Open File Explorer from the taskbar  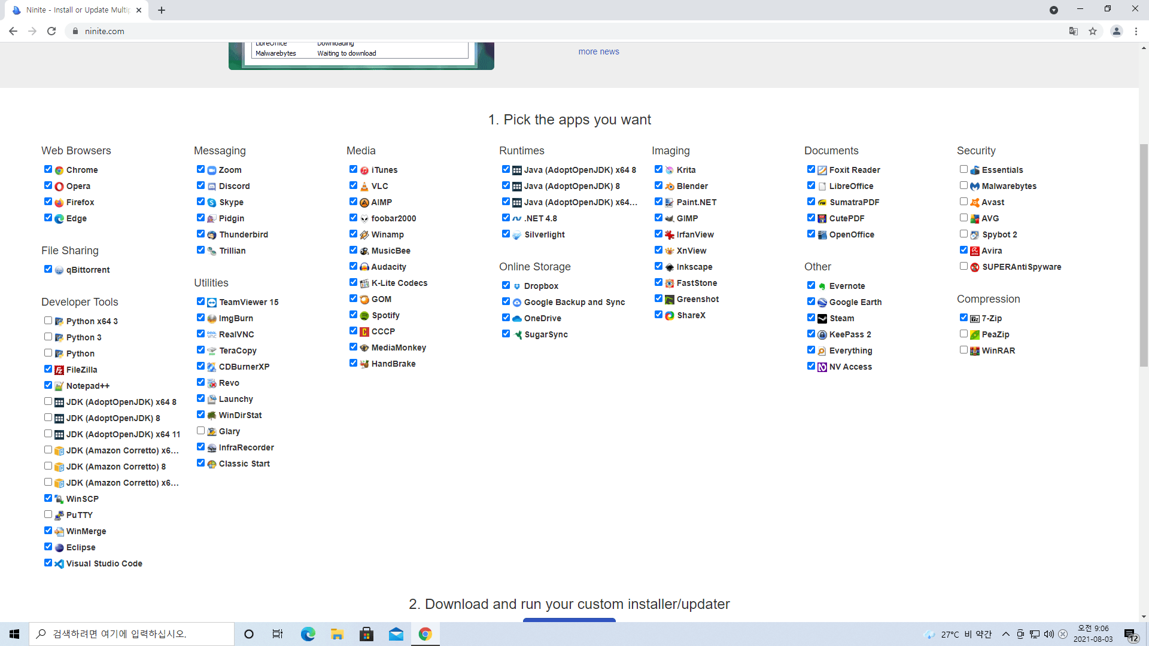(x=337, y=634)
